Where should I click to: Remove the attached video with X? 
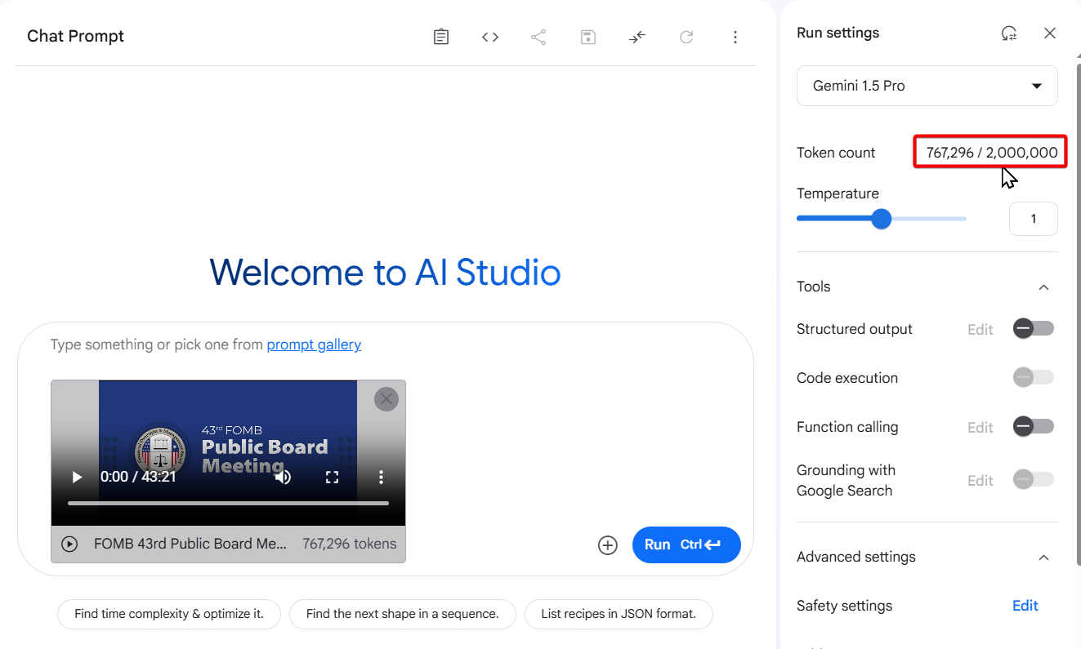[x=386, y=398]
